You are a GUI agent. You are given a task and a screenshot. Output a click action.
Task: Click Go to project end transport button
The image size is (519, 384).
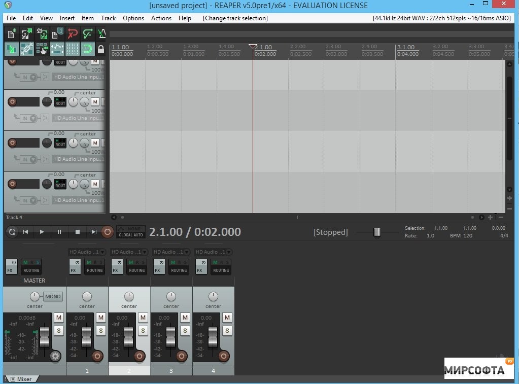(94, 232)
